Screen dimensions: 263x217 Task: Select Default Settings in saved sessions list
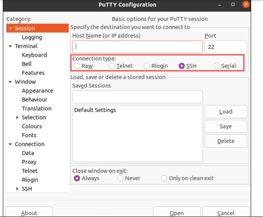(95, 110)
